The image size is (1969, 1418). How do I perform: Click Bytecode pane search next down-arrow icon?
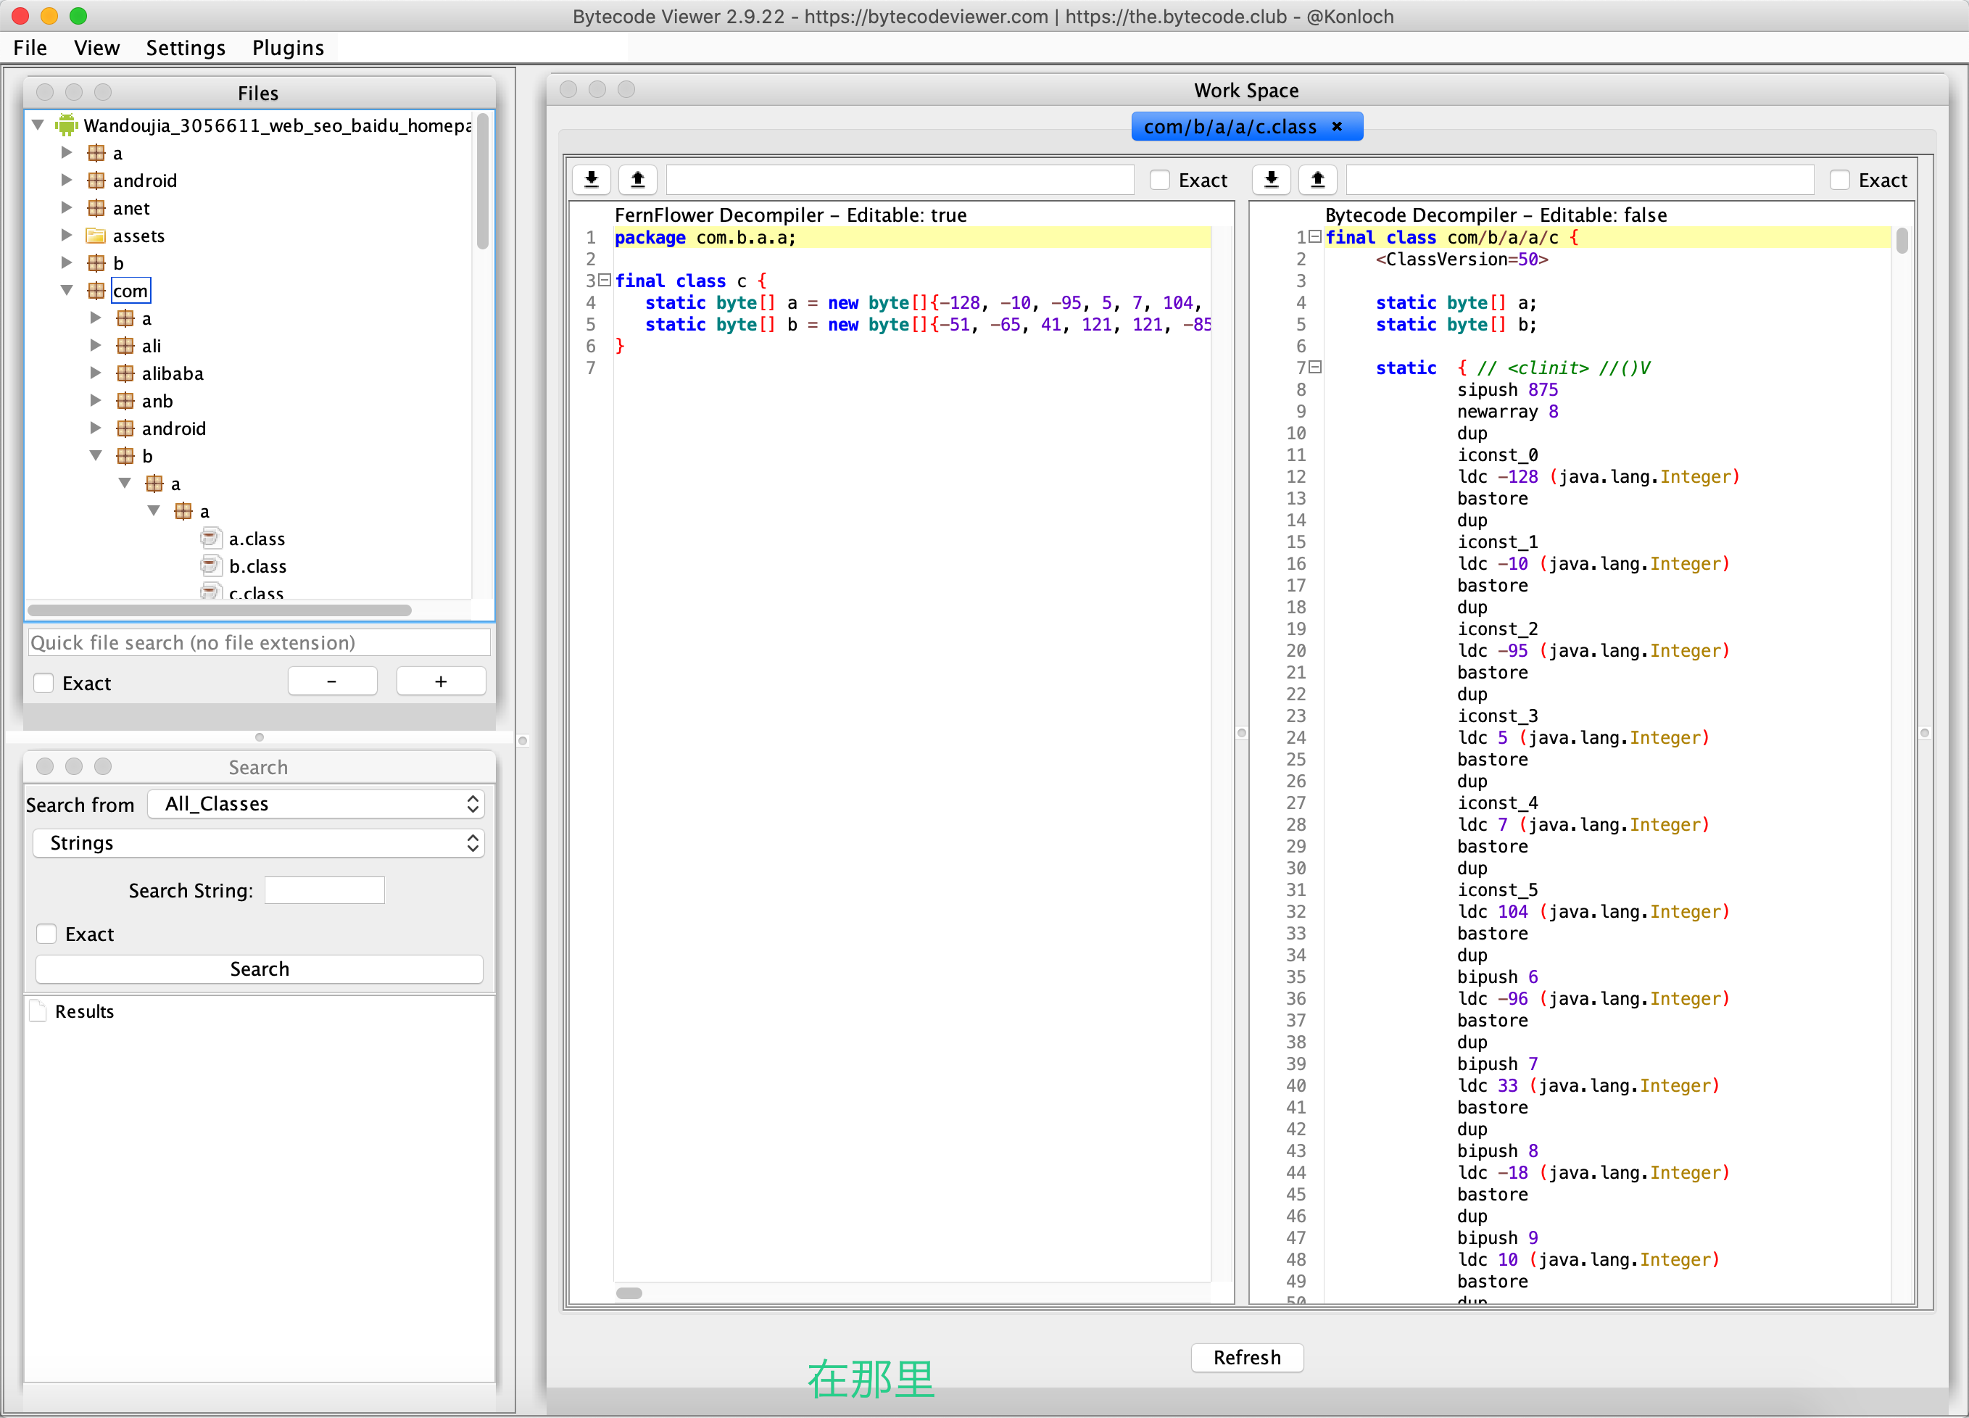pyautogui.click(x=1271, y=180)
